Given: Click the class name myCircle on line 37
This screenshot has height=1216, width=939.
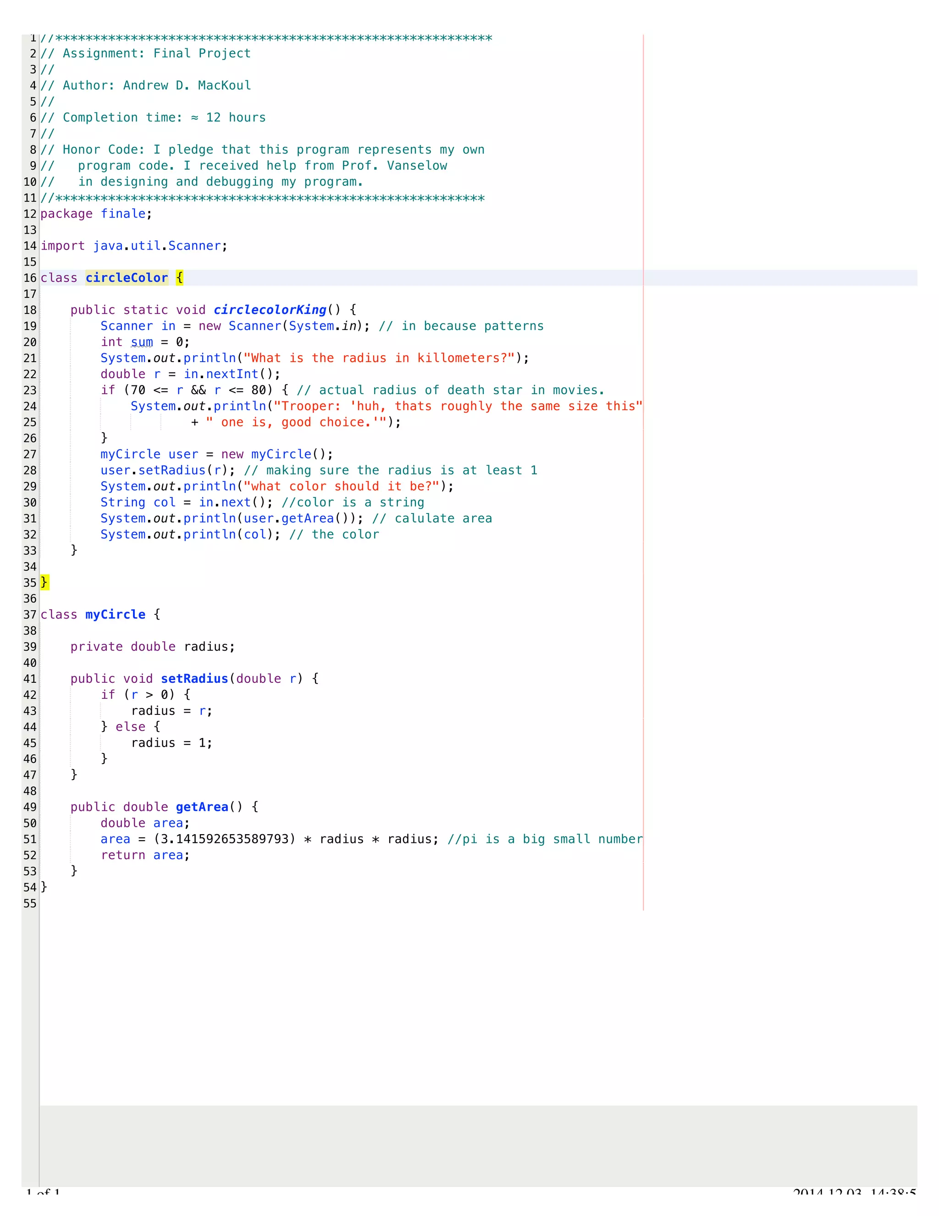Looking at the screenshot, I should coord(115,615).
